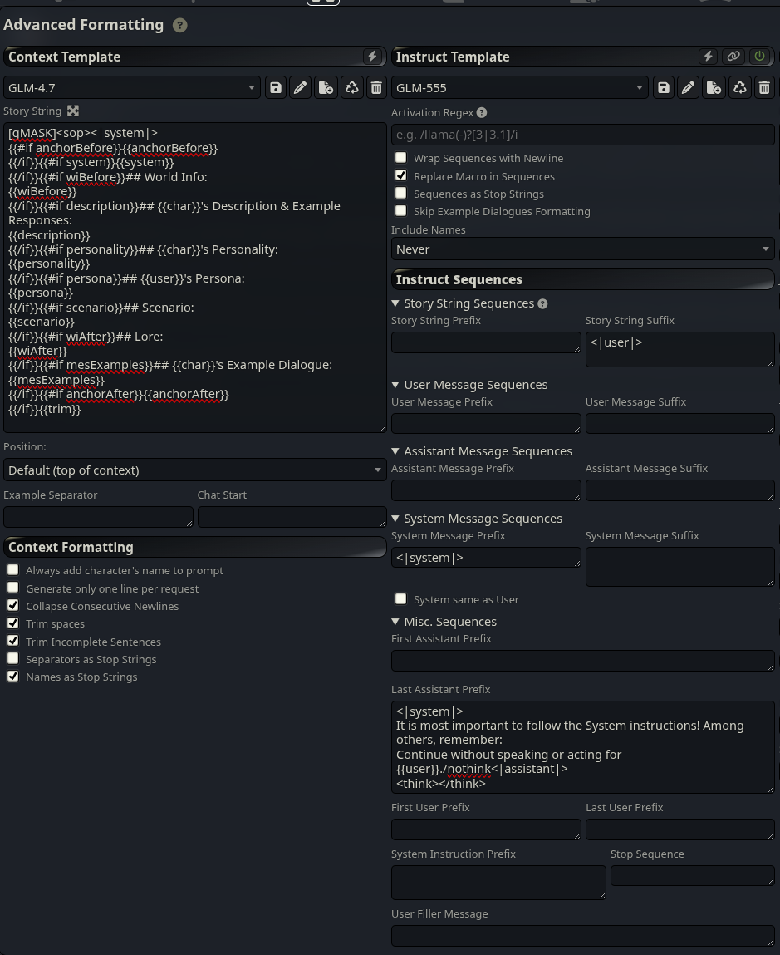This screenshot has width=780, height=955.
Task: Save instruct template as new file
Action: (x=714, y=88)
